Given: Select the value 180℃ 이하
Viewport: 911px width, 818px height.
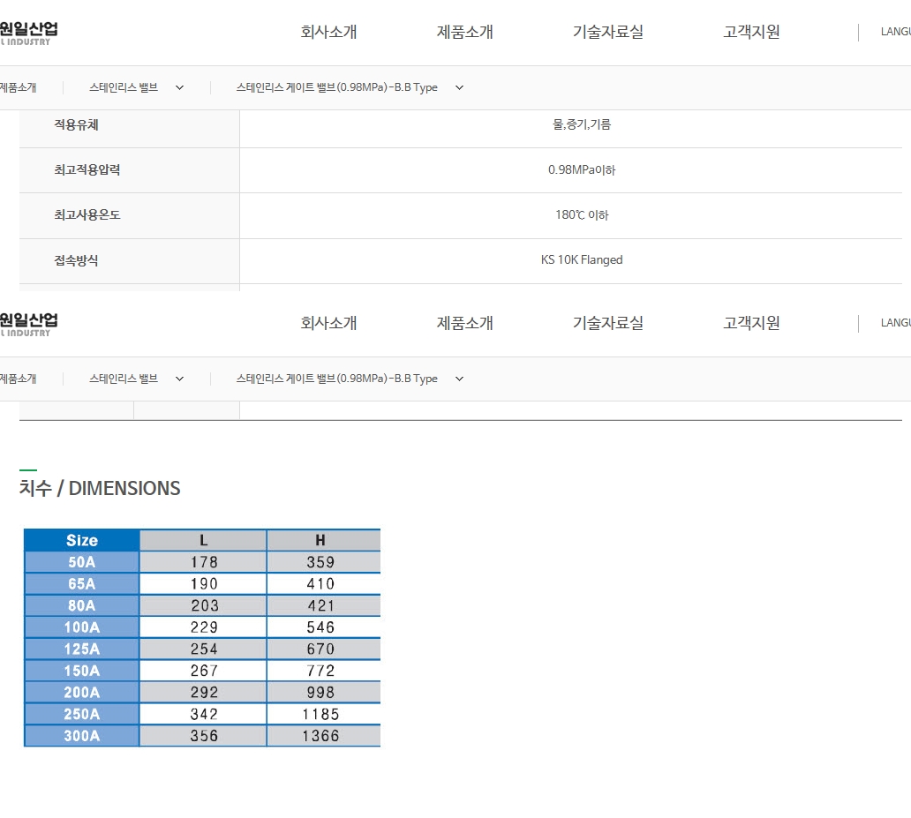Looking at the screenshot, I should coord(582,215).
